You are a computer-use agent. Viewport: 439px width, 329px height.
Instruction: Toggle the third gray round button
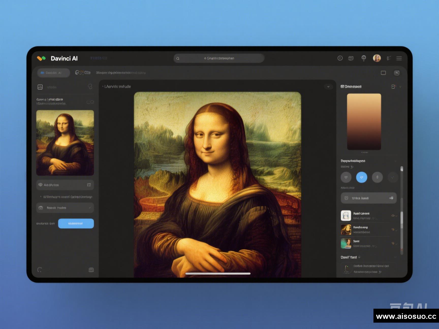(x=377, y=177)
